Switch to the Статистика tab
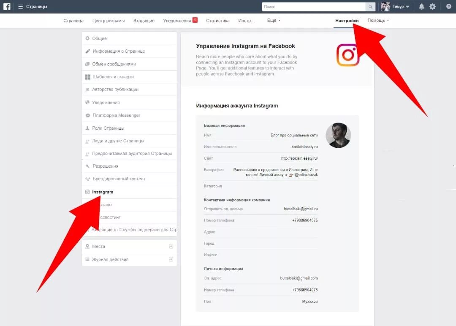 click(218, 21)
